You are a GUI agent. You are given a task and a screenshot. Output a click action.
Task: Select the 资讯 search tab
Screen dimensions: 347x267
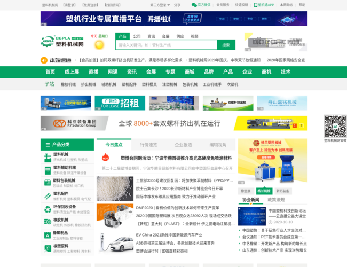152,36
